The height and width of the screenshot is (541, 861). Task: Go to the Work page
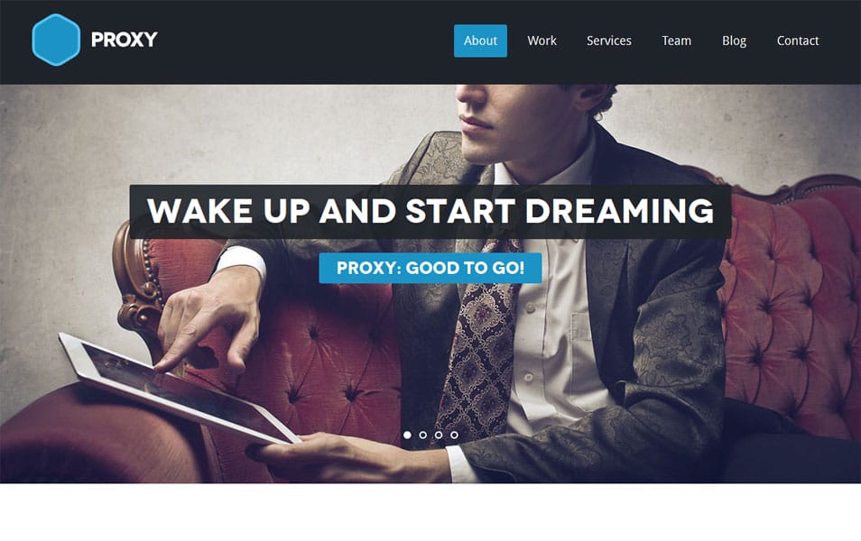point(542,41)
